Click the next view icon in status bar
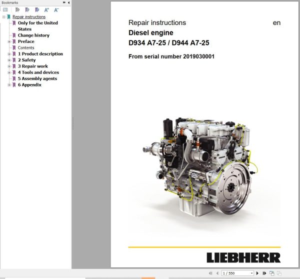Image resolution: width=300 pixels, height=279 pixels. point(279,273)
